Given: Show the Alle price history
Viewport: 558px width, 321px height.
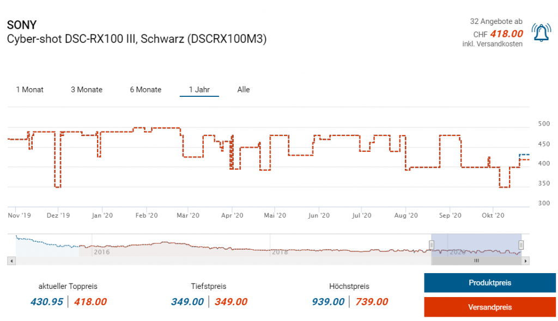Looking at the screenshot, I should [244, 90].
